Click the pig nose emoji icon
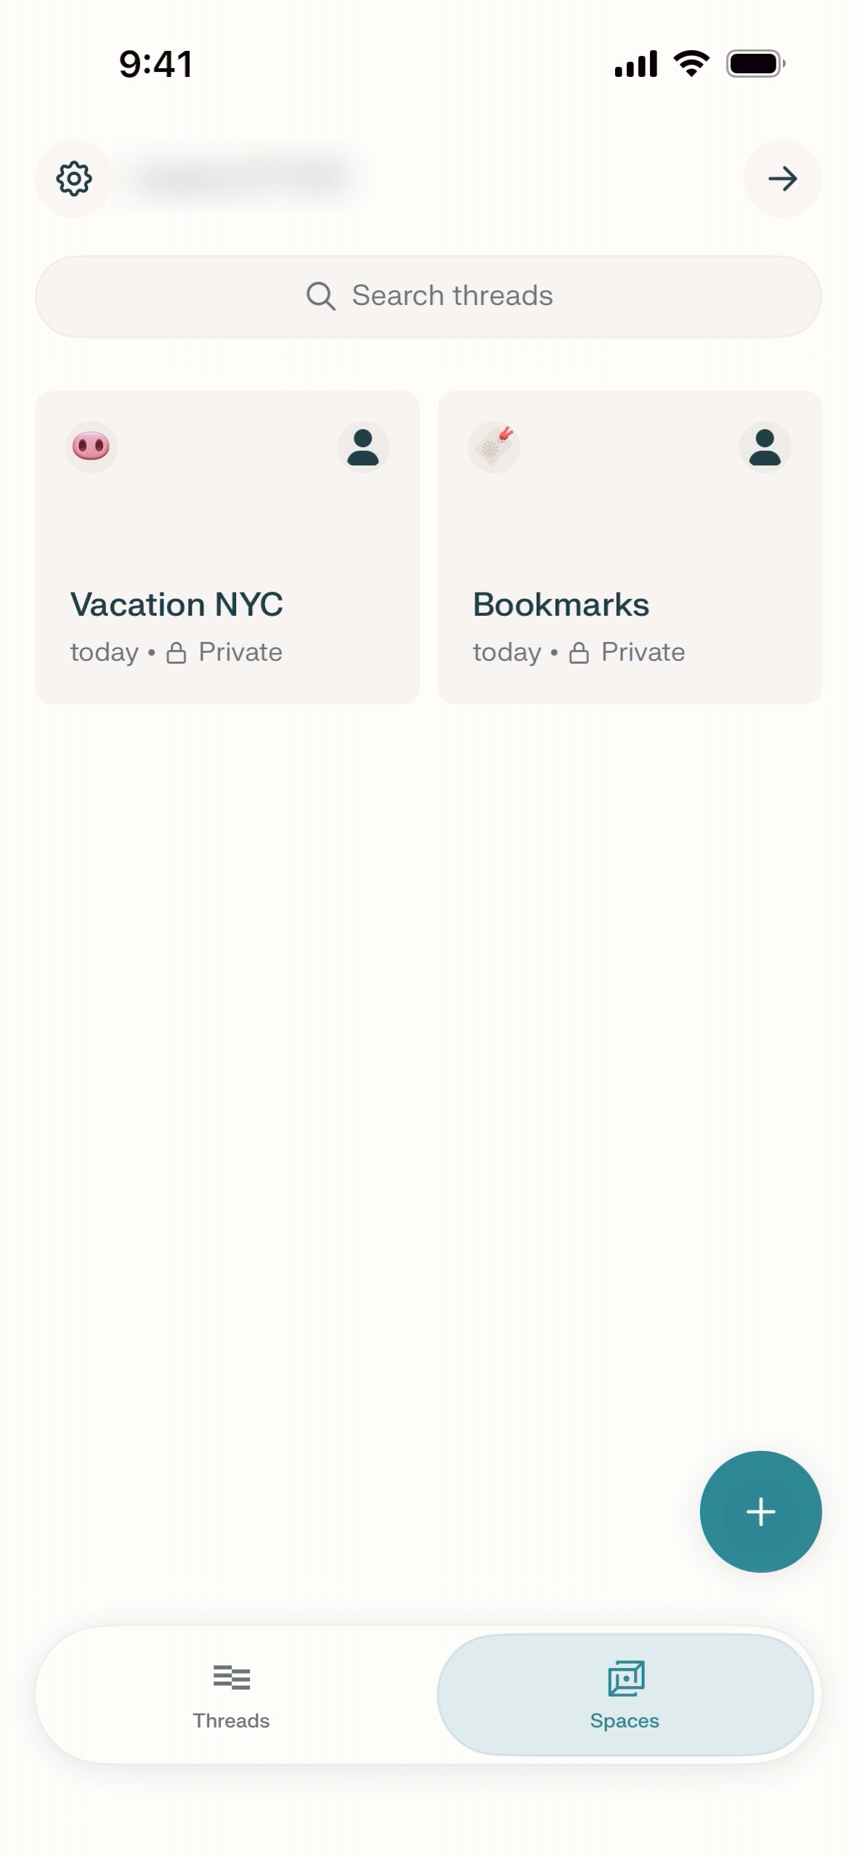 pyautogui.click(x=92, y=447)
